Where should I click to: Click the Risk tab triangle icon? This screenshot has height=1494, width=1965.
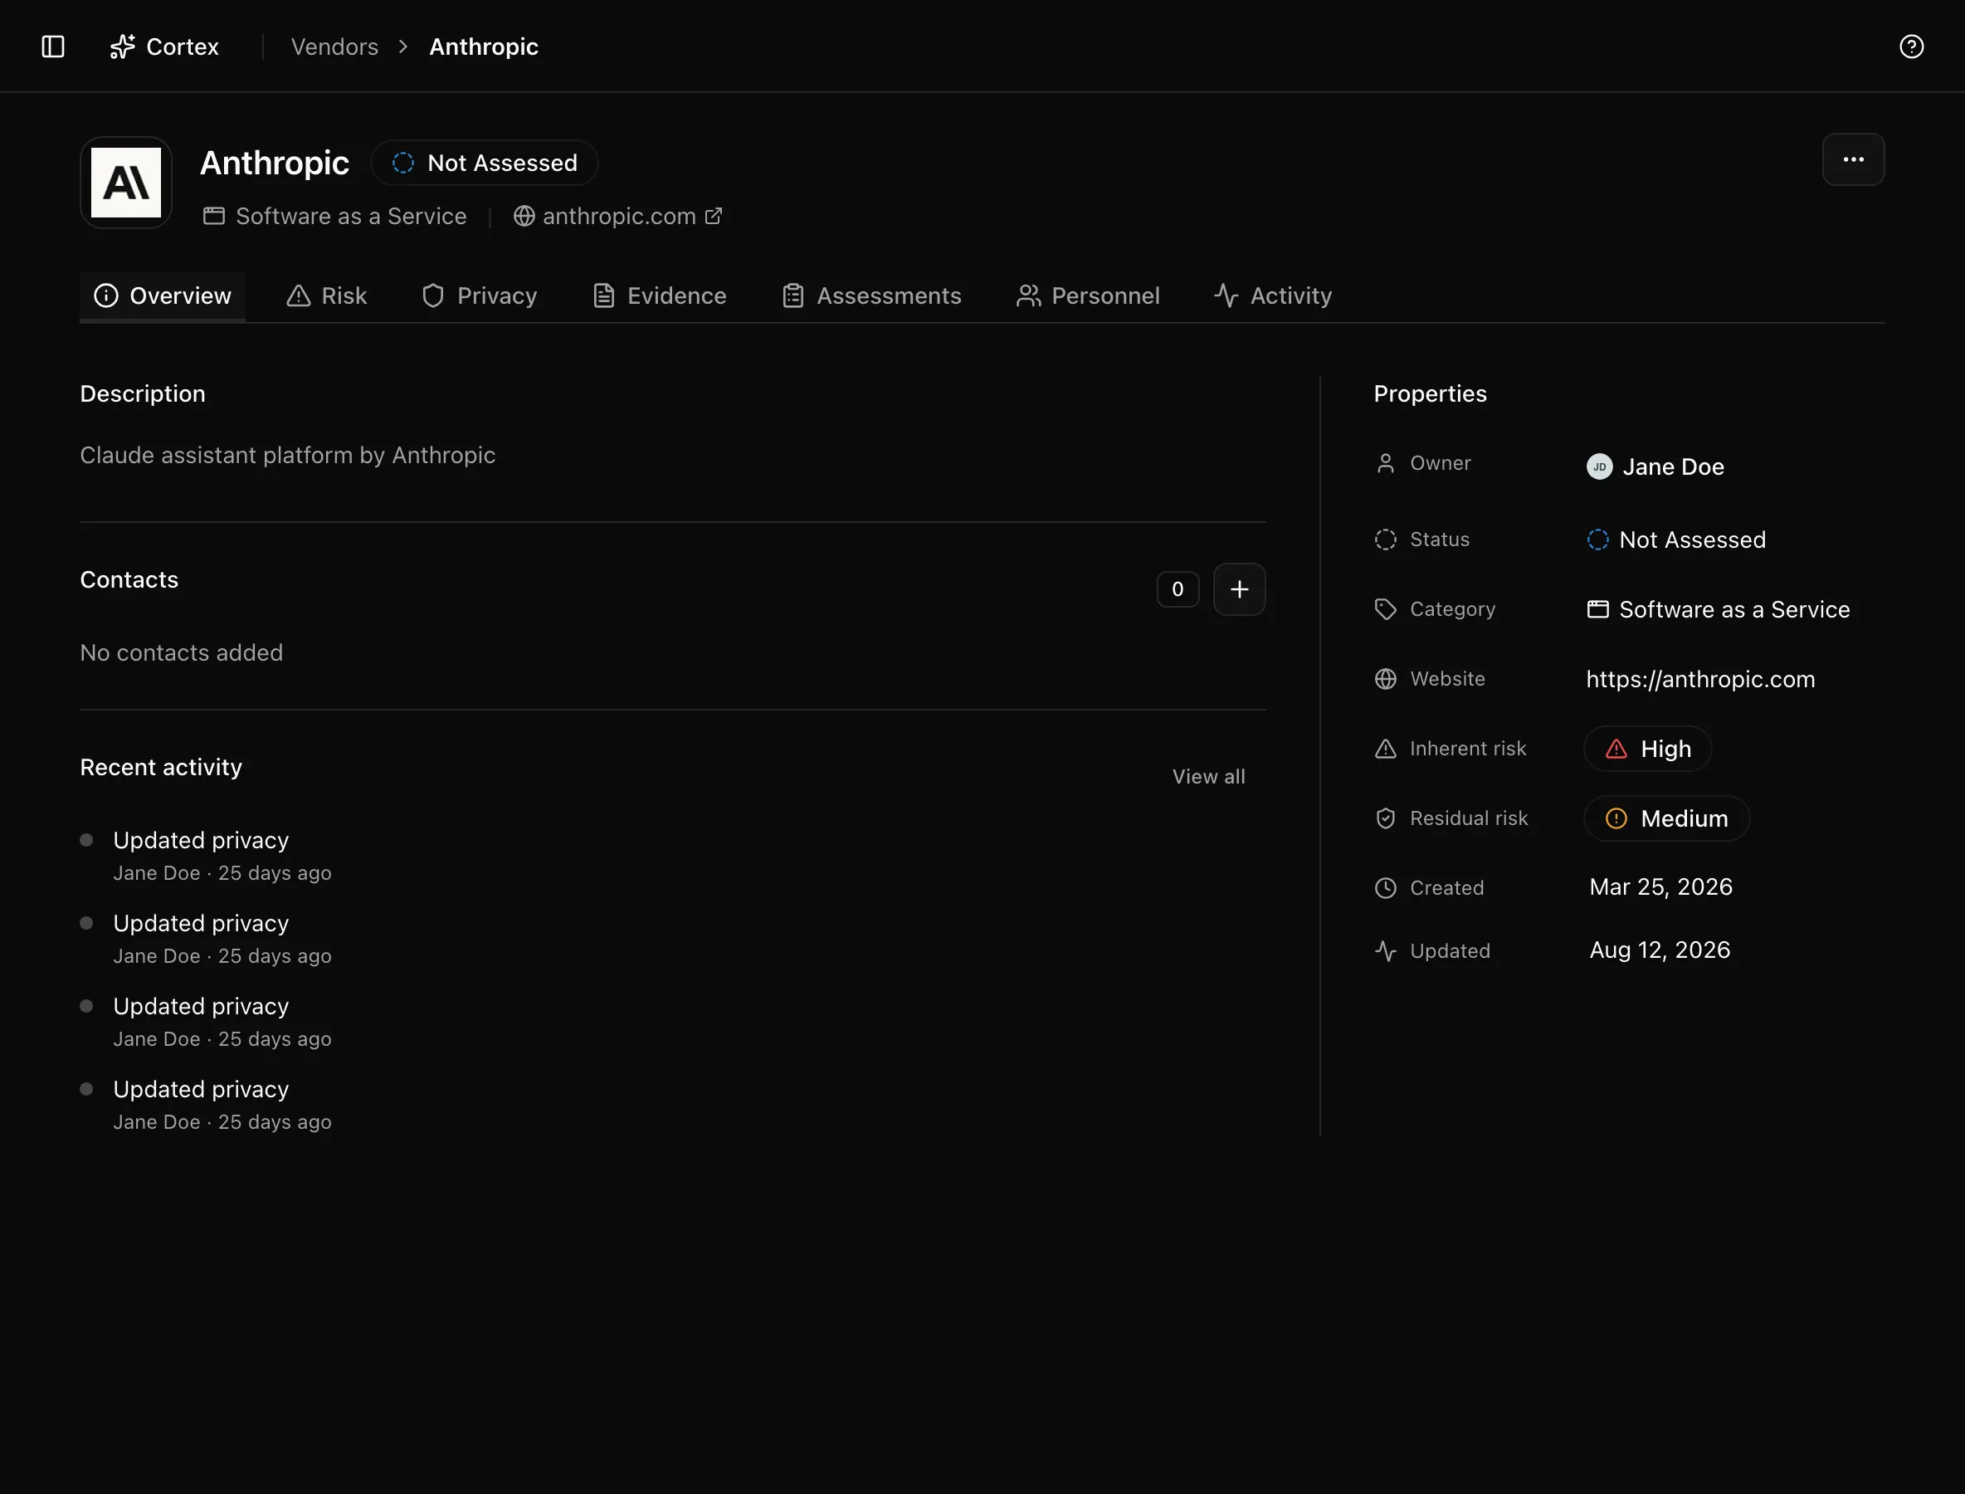[x=299, y=296]
